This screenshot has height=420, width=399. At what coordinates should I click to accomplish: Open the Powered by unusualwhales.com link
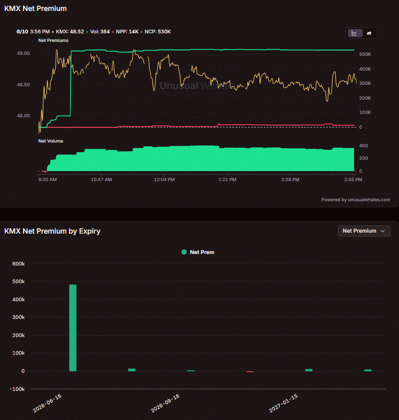click(356, 200)
